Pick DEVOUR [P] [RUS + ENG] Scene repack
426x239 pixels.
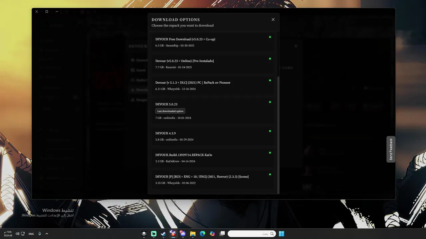(213, 180)
